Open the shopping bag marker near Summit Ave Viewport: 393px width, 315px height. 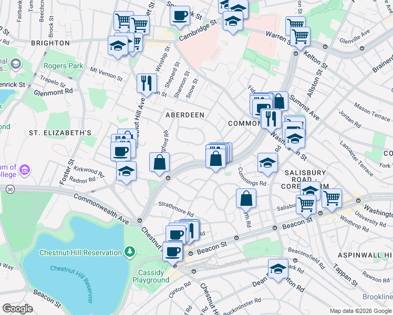pos(280,101)
